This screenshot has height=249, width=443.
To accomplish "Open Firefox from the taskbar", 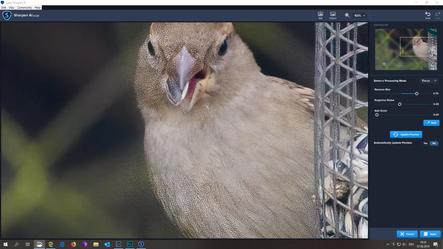I will [73, 244].
